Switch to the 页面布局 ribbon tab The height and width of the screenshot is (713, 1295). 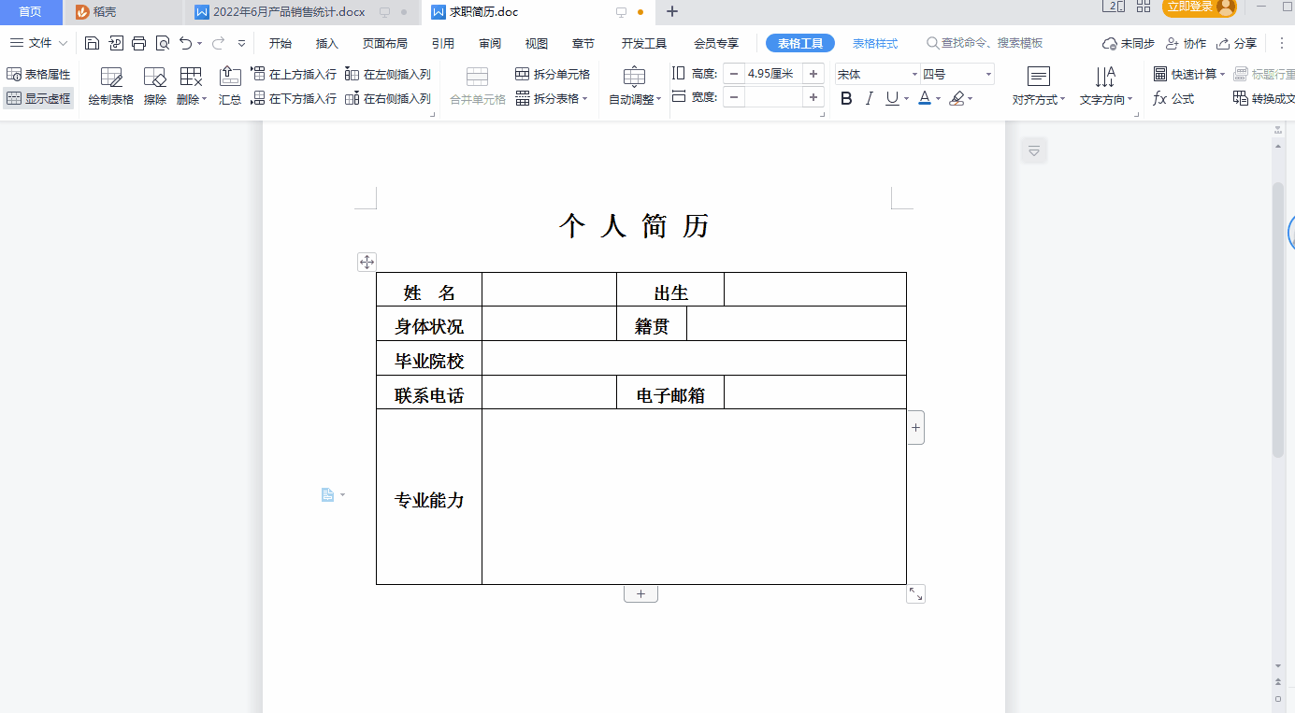click(x=385, y=43)
